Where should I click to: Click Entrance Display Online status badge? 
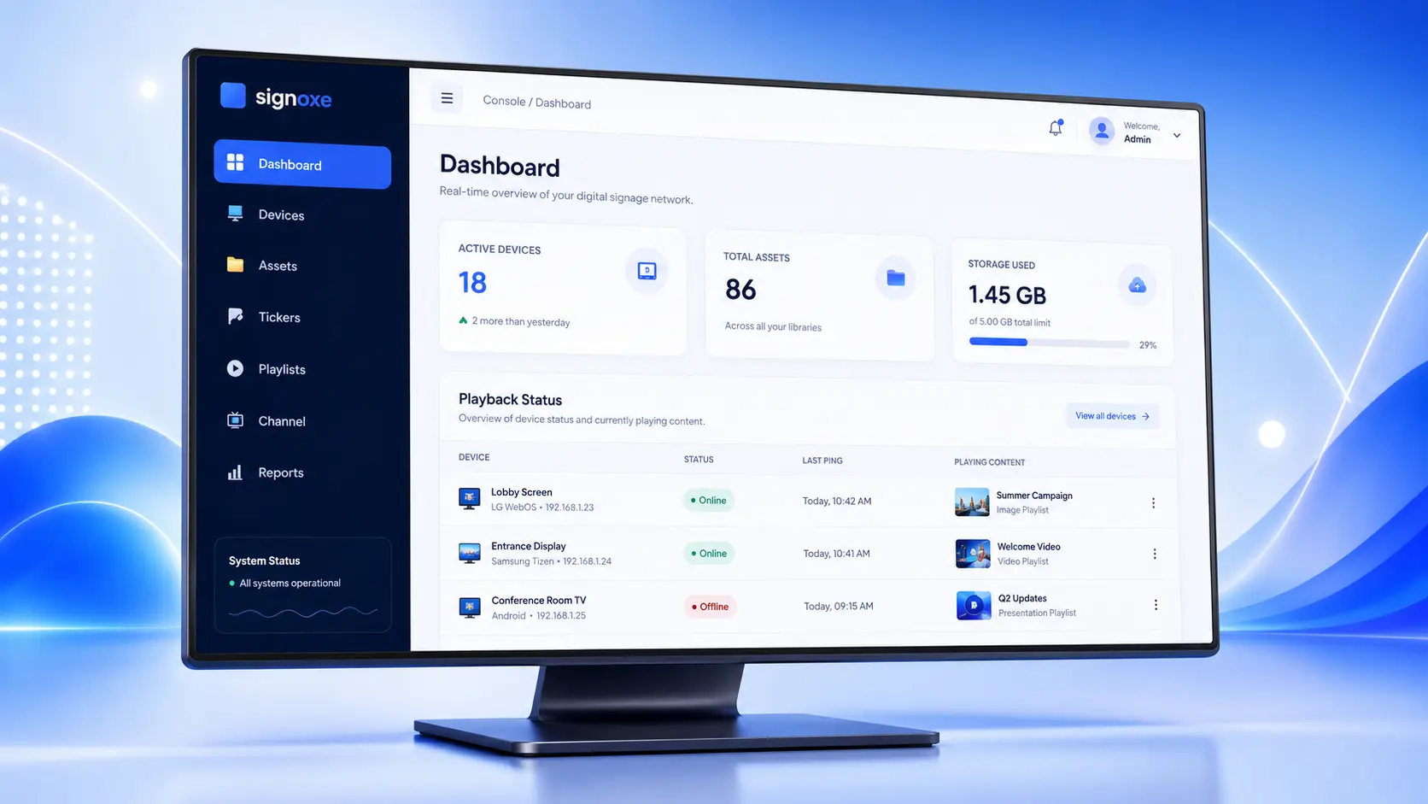(x=709, y=554)
